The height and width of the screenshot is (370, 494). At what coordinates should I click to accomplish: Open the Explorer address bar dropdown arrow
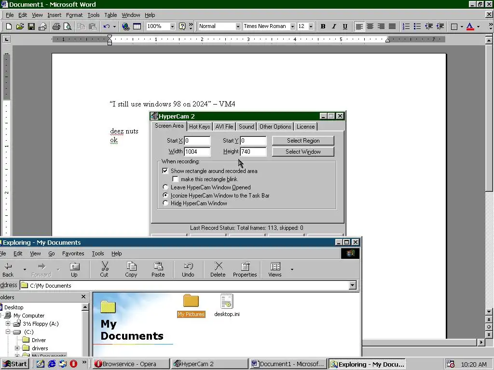click(352, 285)
